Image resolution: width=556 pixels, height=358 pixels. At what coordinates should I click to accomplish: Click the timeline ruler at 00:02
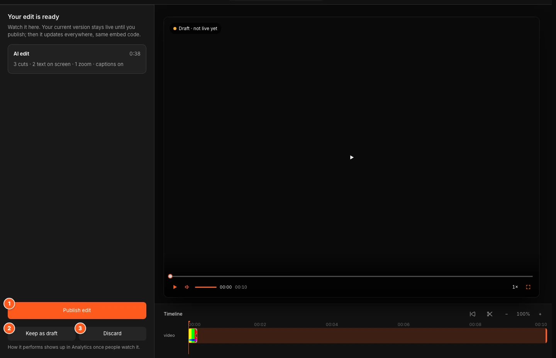260,324
